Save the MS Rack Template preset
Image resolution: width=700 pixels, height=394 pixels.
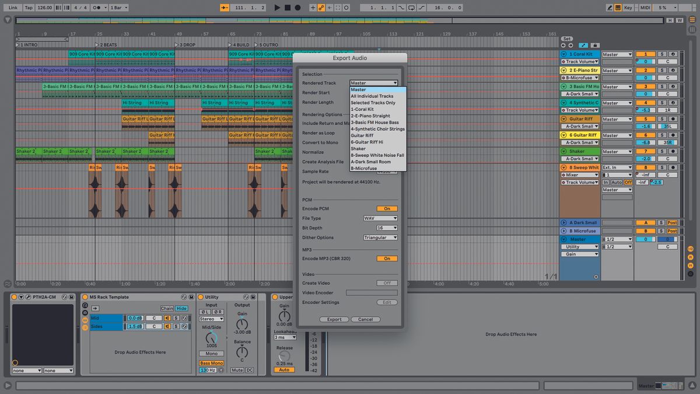pyautogui.click(x=190, y=297)
